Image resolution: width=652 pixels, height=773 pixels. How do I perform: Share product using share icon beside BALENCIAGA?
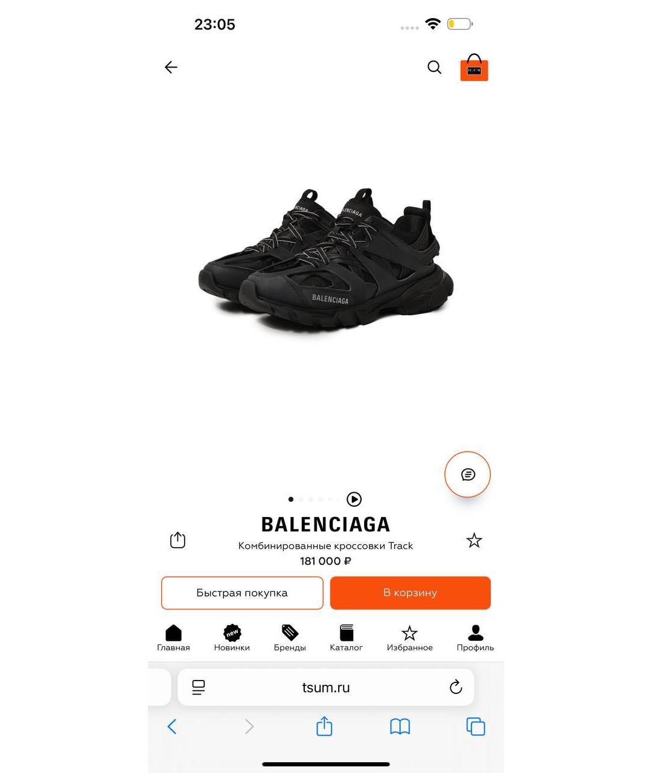(177, 539)
